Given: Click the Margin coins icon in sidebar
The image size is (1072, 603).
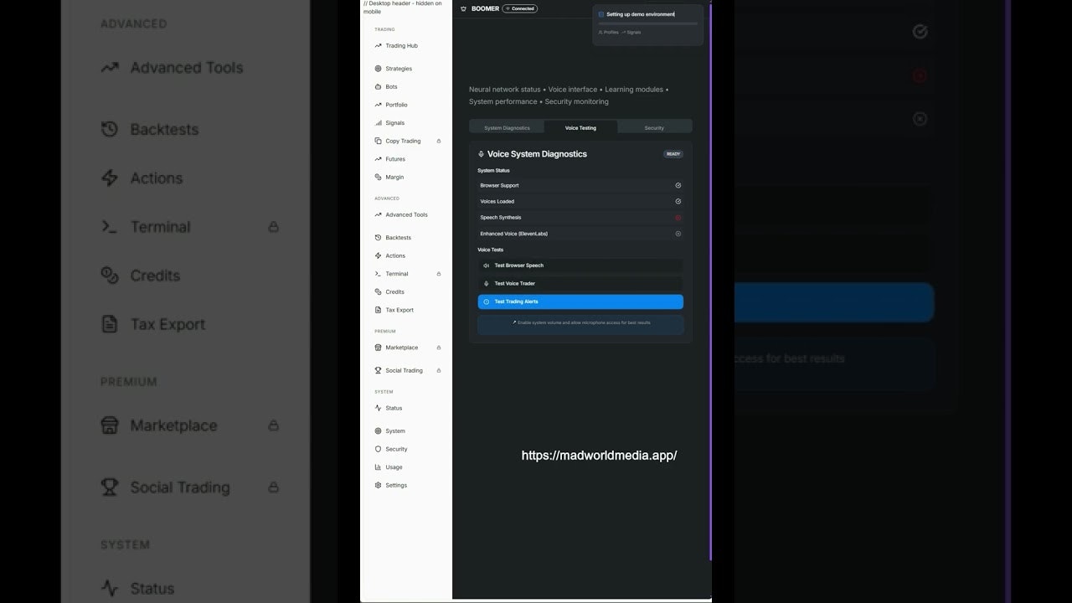Looking at the screenshot, I should [x=378, y=178].
